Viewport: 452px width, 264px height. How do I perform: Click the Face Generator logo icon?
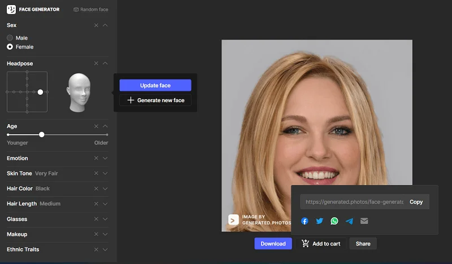pos(11,9)
